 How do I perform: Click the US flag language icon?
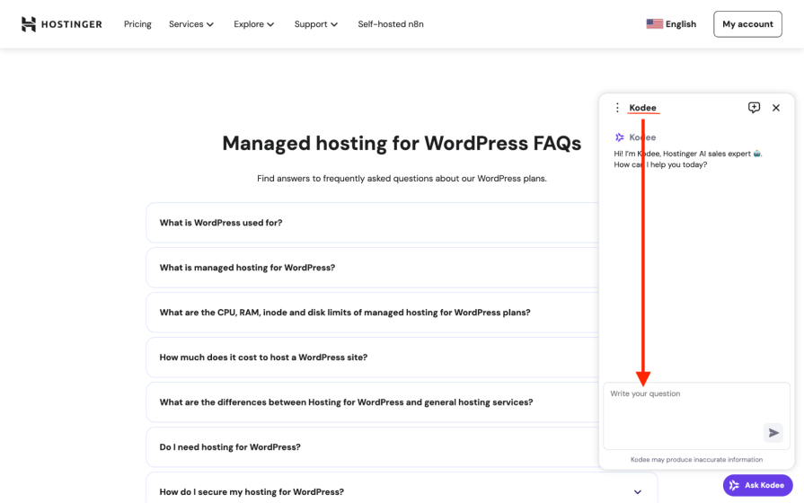(654, 24)
